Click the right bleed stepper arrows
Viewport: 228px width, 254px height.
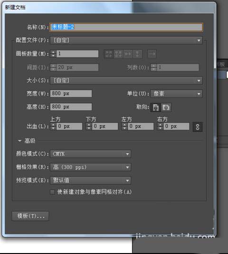click(160, 126)
